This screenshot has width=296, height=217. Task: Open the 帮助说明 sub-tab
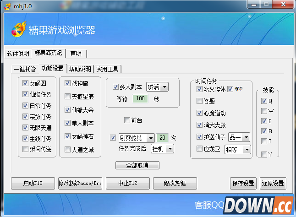80,69
